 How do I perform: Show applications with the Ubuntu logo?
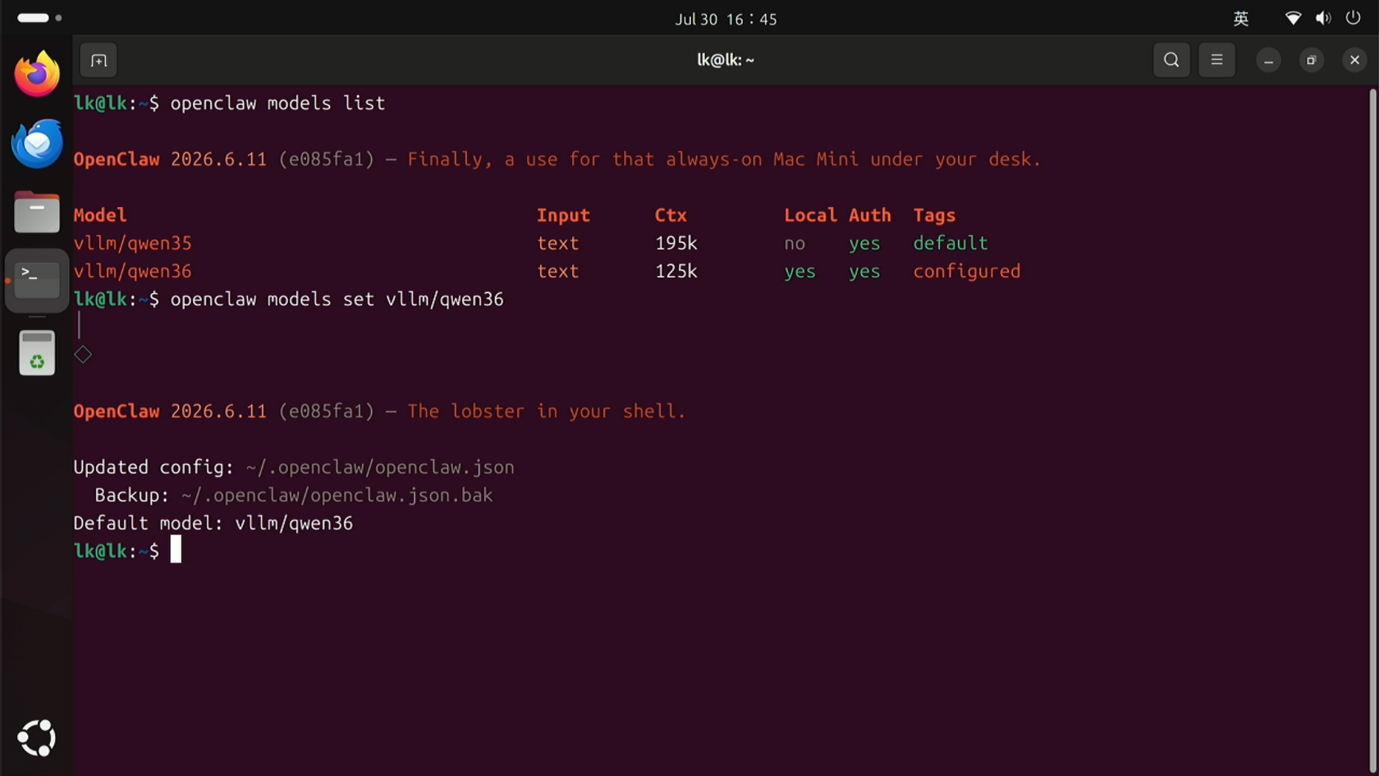pos(37,738)
